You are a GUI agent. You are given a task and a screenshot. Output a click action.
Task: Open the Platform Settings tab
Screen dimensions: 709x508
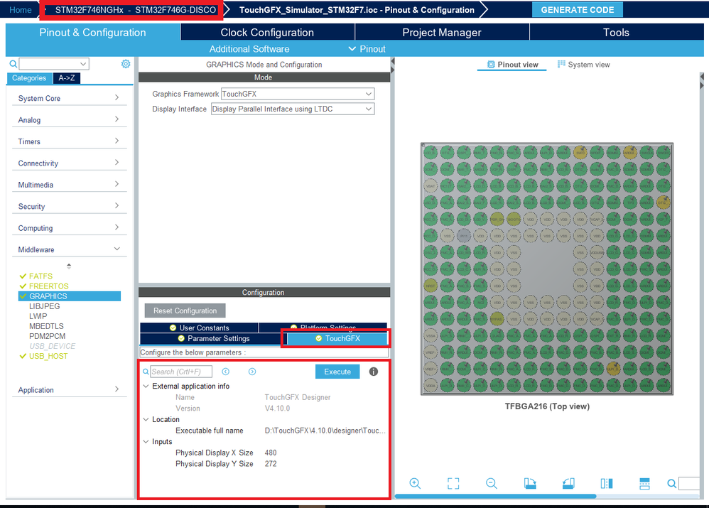click(323, 328)
